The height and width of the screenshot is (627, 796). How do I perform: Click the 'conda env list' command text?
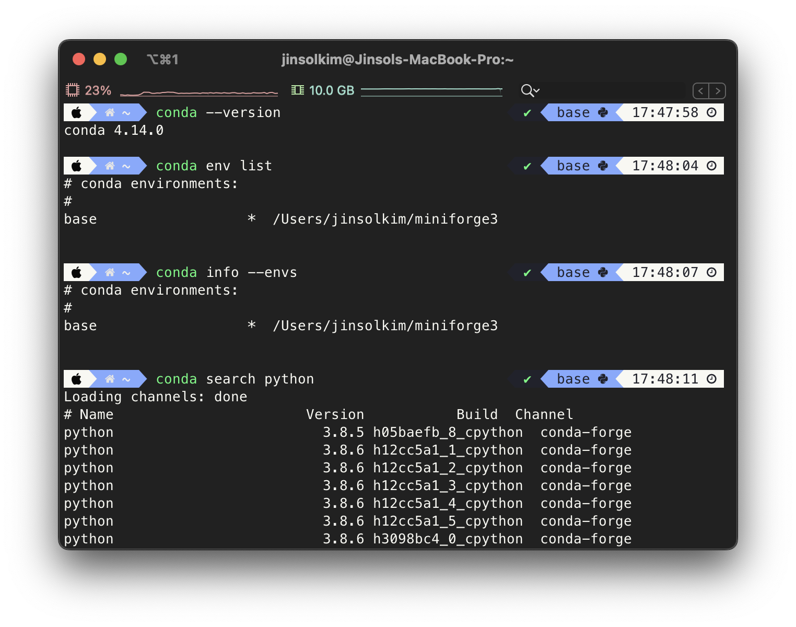click(x=214, y=166)
